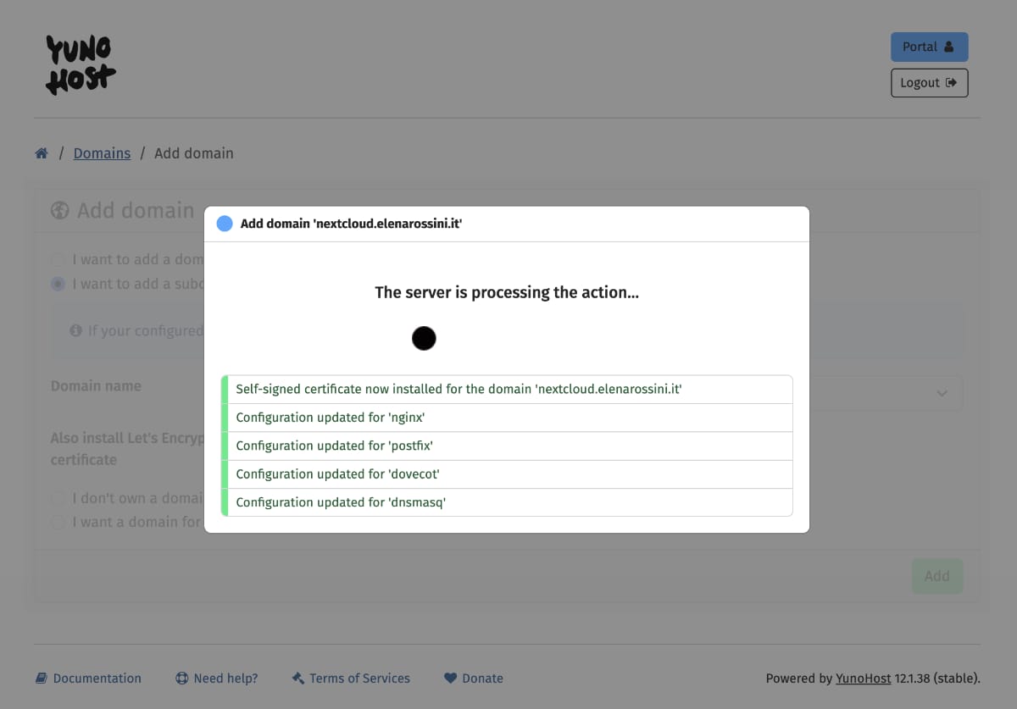Select the 'I want to add a subdomain' option
This screenshot has height=709, width=1017.
coord(58,284)
